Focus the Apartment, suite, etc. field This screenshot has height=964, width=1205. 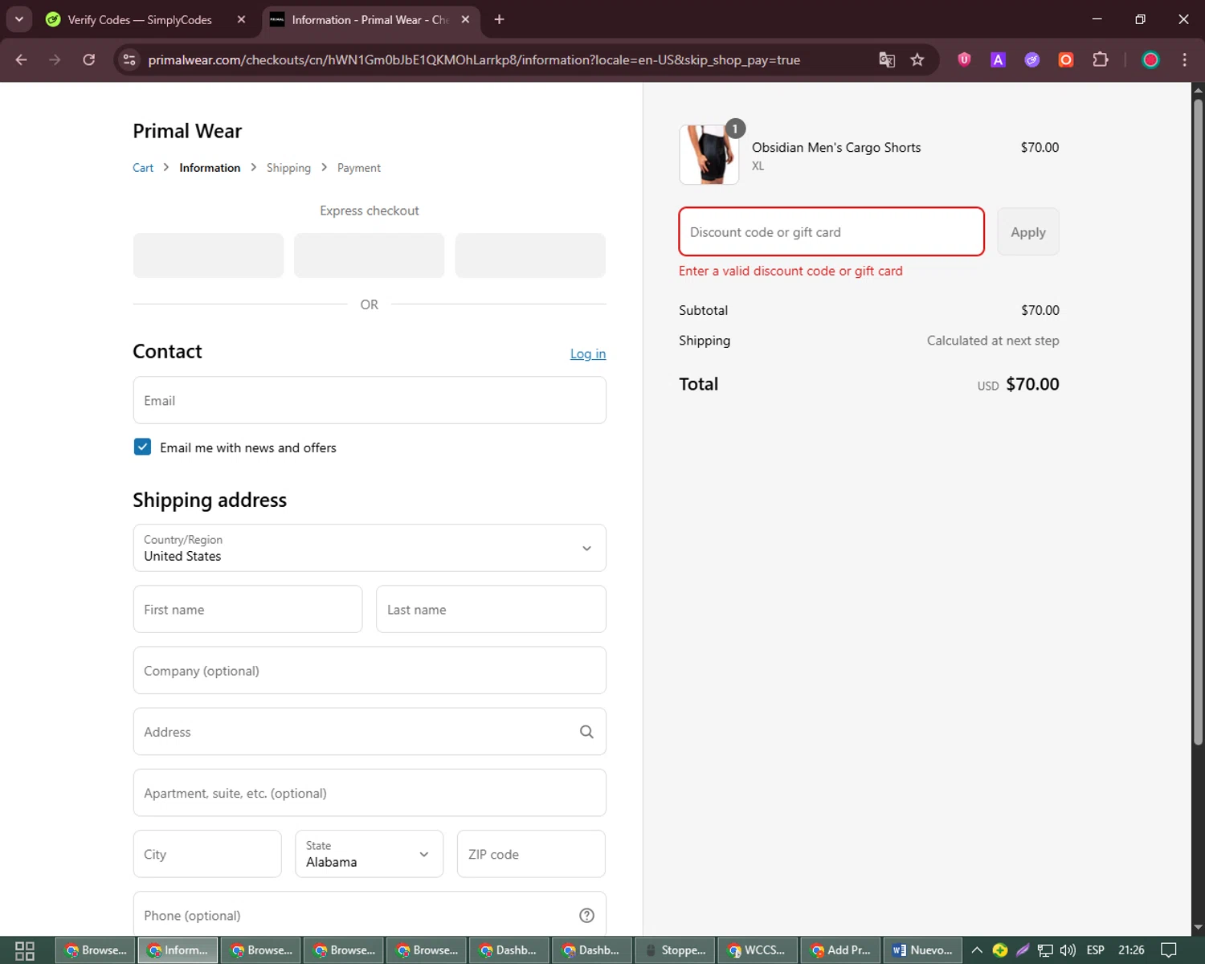click(370, 793)
